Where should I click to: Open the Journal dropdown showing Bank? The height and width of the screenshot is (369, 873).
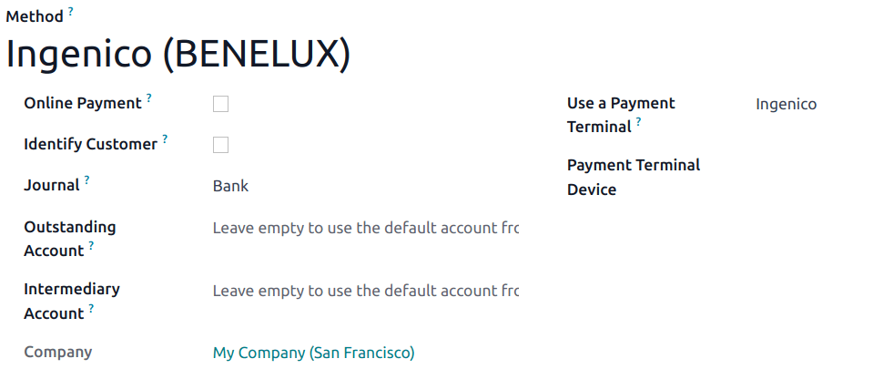coord(364,186)
